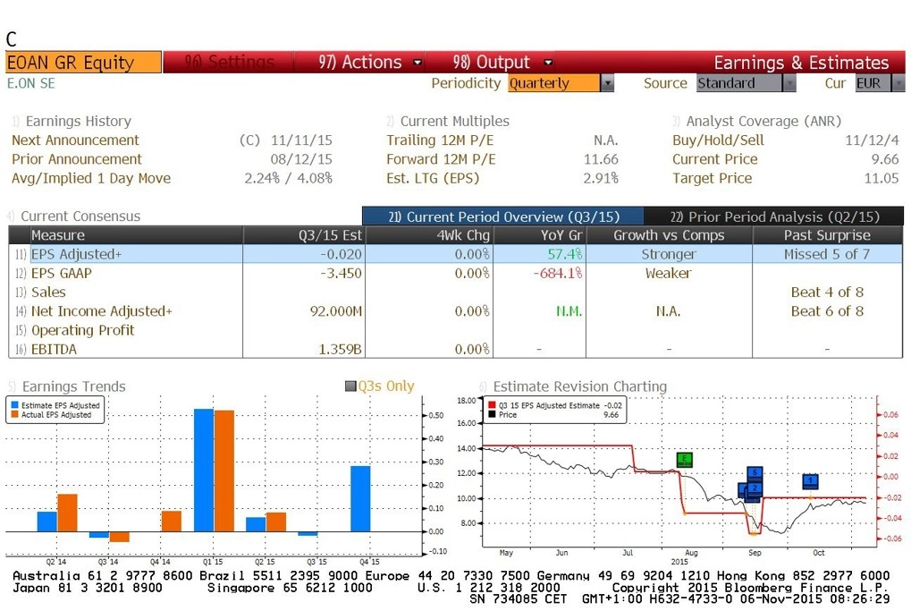Click the red Q3 15 EPS Estimate legend square
This screenshot has height=611, width=911.
[492, 405]
